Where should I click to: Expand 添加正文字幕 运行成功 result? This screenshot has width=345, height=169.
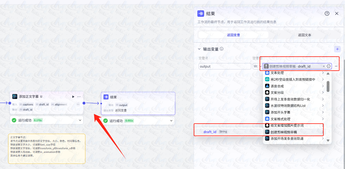click(x=80, y=120)
